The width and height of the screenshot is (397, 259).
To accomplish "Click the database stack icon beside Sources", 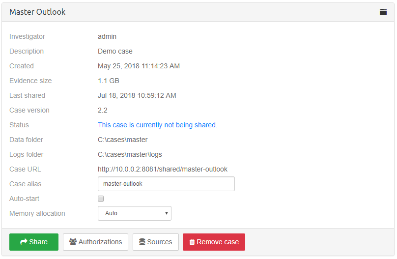I will pyautogui.click(x=142, y=242).
